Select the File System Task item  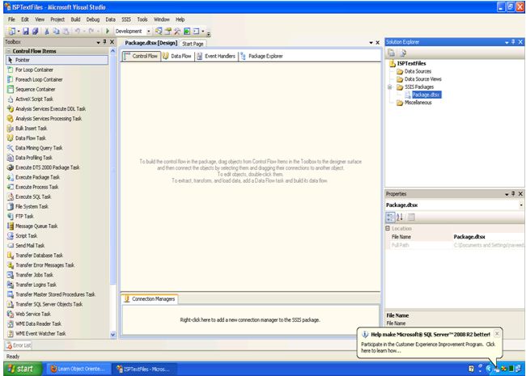tap(57, 206)
